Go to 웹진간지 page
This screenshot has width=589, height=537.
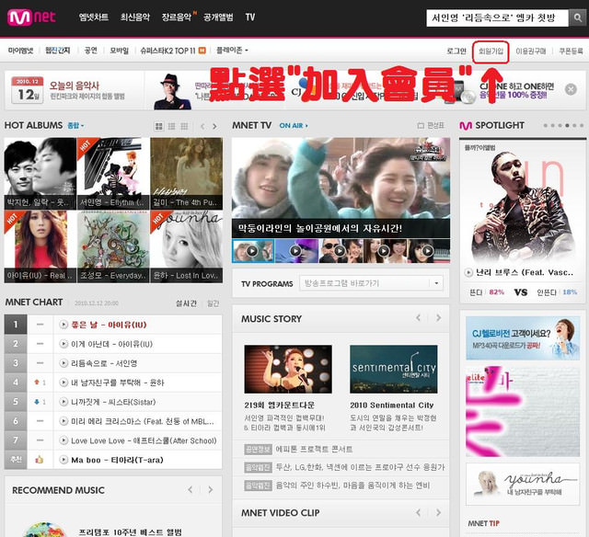click(x=57, y=51)
